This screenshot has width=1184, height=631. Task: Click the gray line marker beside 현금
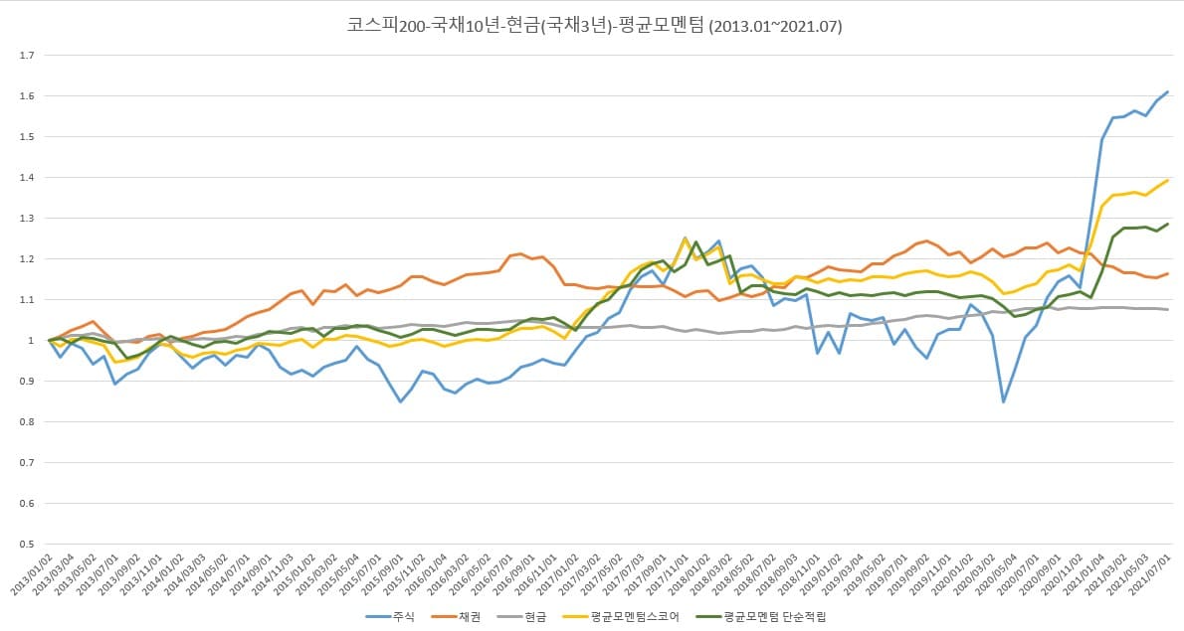[509, 617]
